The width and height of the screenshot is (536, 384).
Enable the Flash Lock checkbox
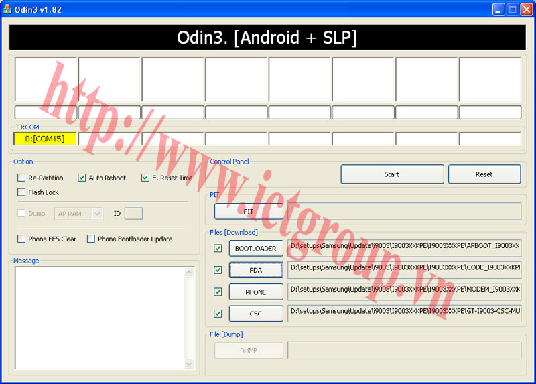pos(21,192)
